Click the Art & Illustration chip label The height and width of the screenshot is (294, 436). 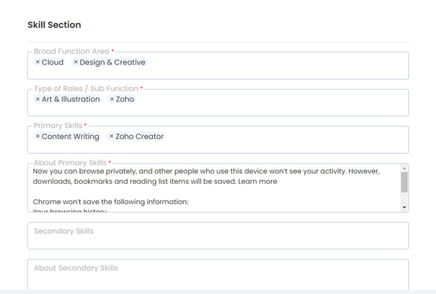pyautogui.click(x=70, y=100)
